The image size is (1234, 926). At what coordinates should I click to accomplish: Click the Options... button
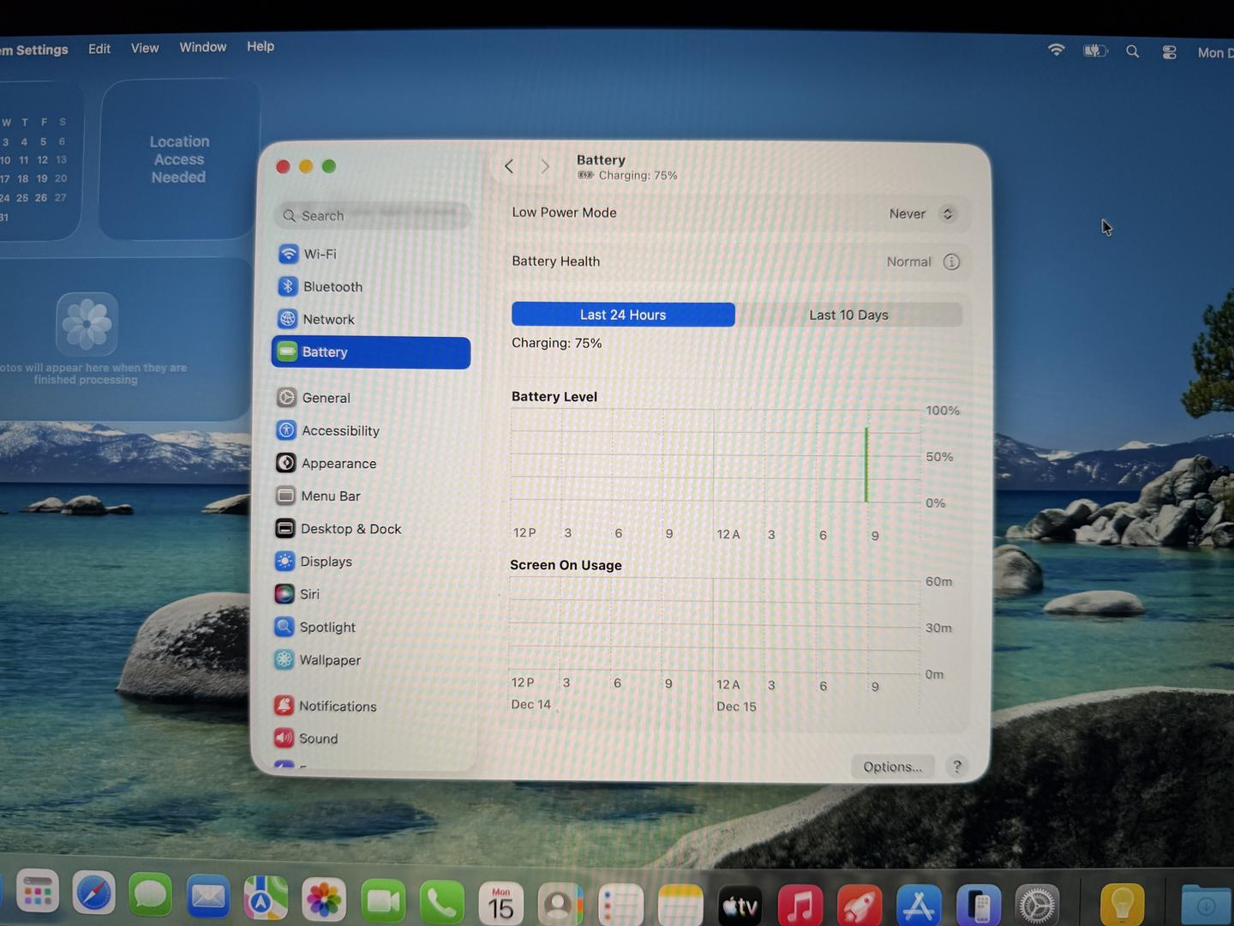click(x=892, y=767)
